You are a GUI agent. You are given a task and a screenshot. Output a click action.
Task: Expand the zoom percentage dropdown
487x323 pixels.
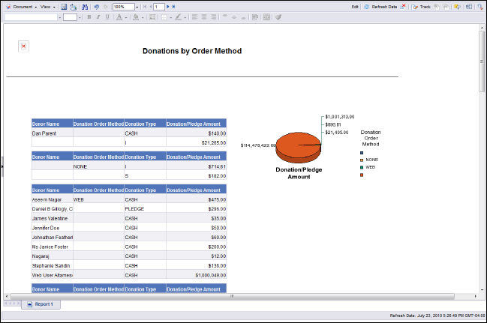point(139,6)
